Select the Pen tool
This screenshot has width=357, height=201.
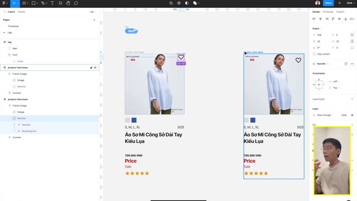pyautogui.click(x=43, y=3)
